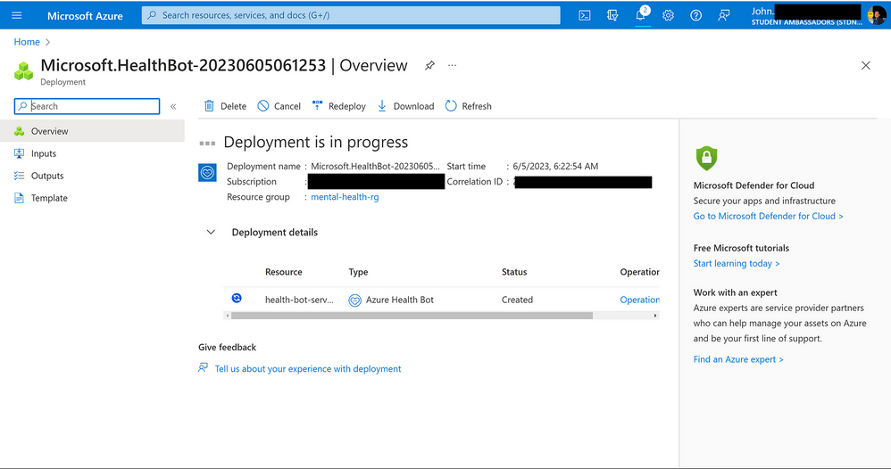This screenshot has height=469, width=891.
Task: Open the mental-health-rg resource group link
Action: click(345, 197)
